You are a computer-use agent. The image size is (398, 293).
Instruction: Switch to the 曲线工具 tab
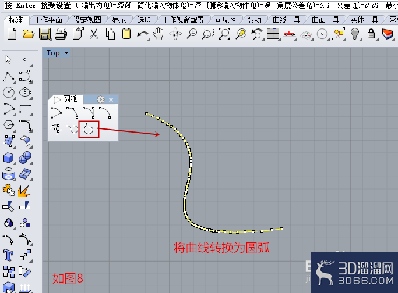[287, 20]
